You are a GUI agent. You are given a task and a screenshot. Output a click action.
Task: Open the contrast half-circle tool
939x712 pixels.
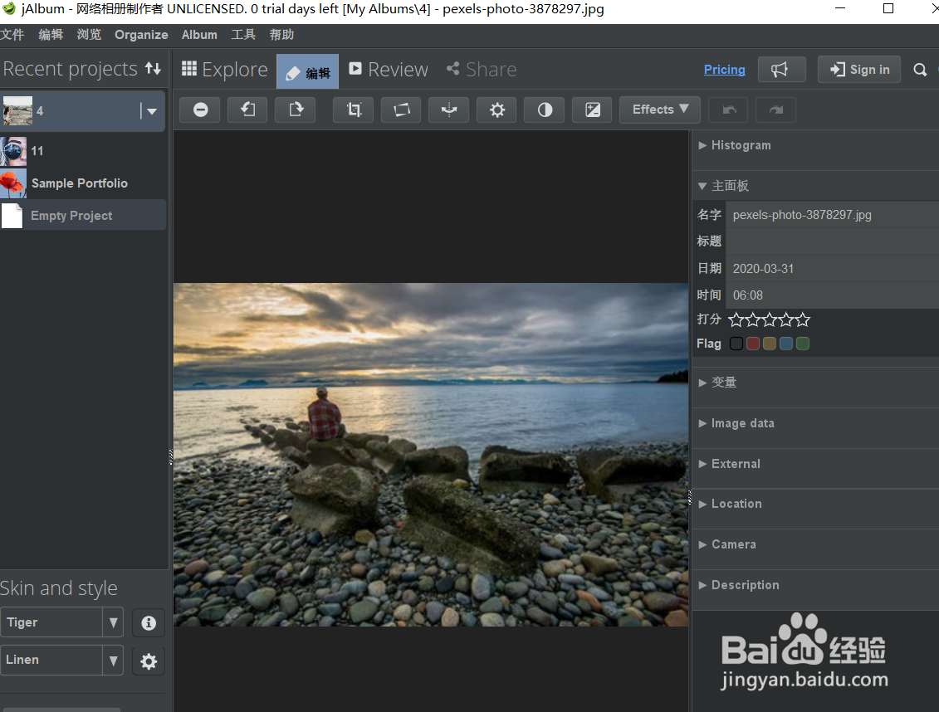tap(545, 110)
